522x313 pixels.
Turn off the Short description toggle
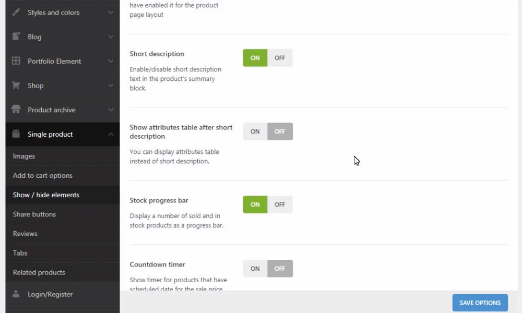(x=280, y=58)
